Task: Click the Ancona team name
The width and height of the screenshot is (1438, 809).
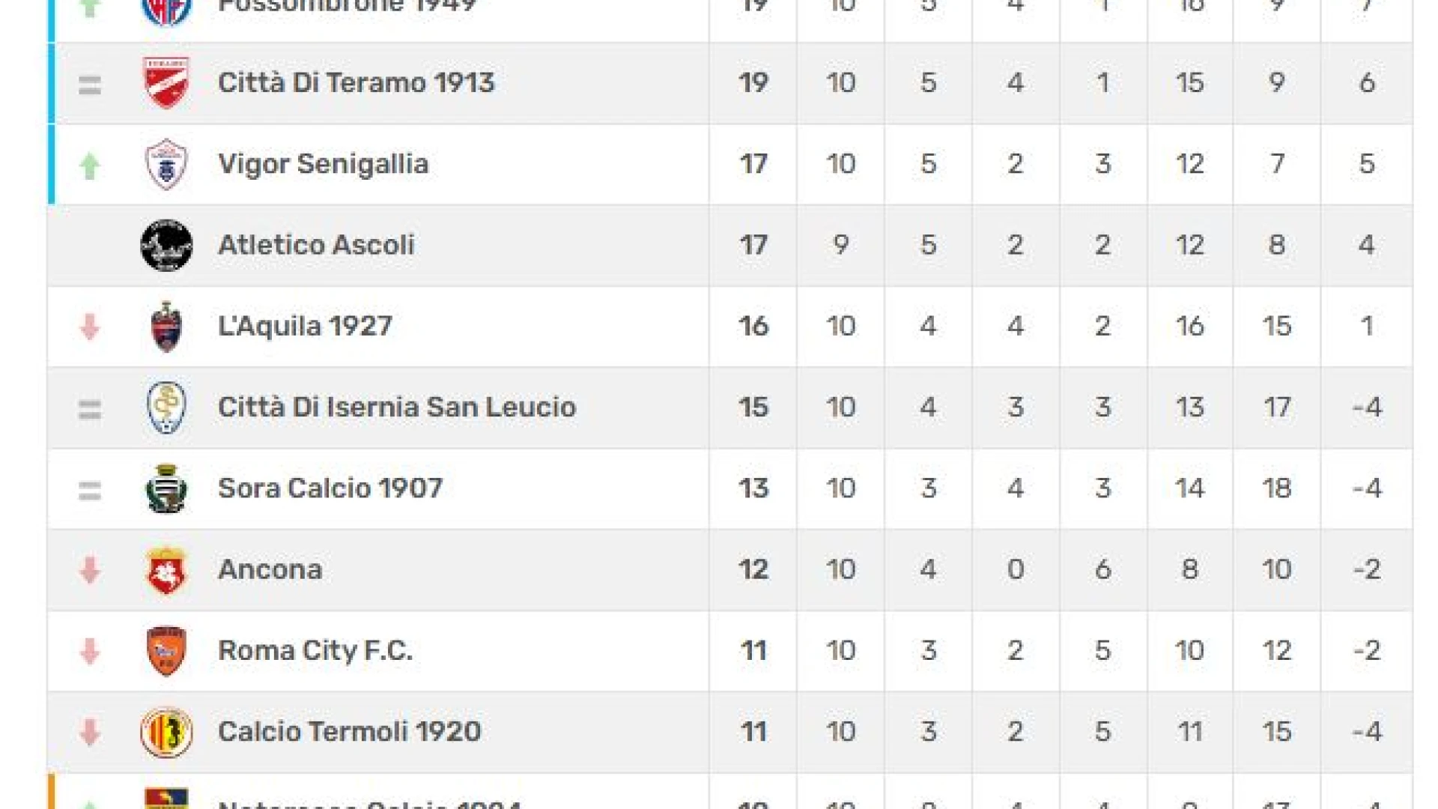Action: (x=270, y=570)
